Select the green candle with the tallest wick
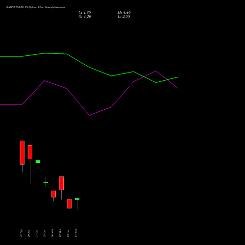245x245 pixels. click(38, 161)
